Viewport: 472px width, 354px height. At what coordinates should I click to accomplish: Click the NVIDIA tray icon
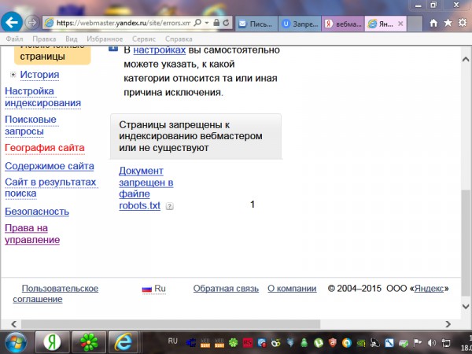[x=361, y=342]
